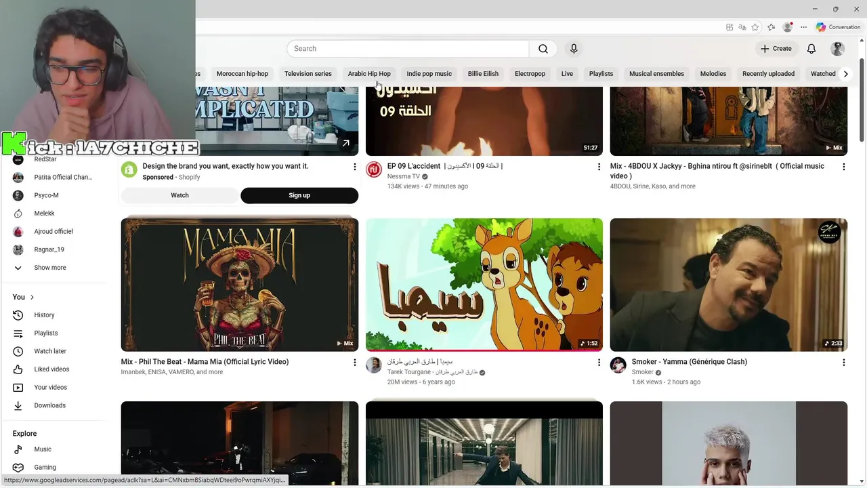
Task: Open Watch later in sidebar
Action: [x=50, y=351]
